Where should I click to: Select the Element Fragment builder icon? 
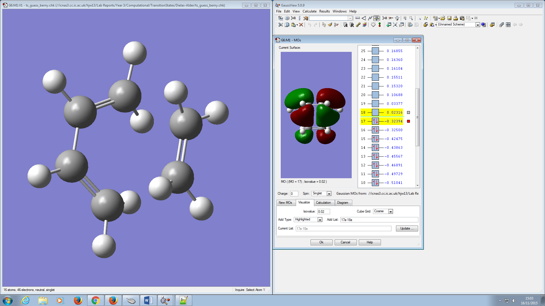280,18
